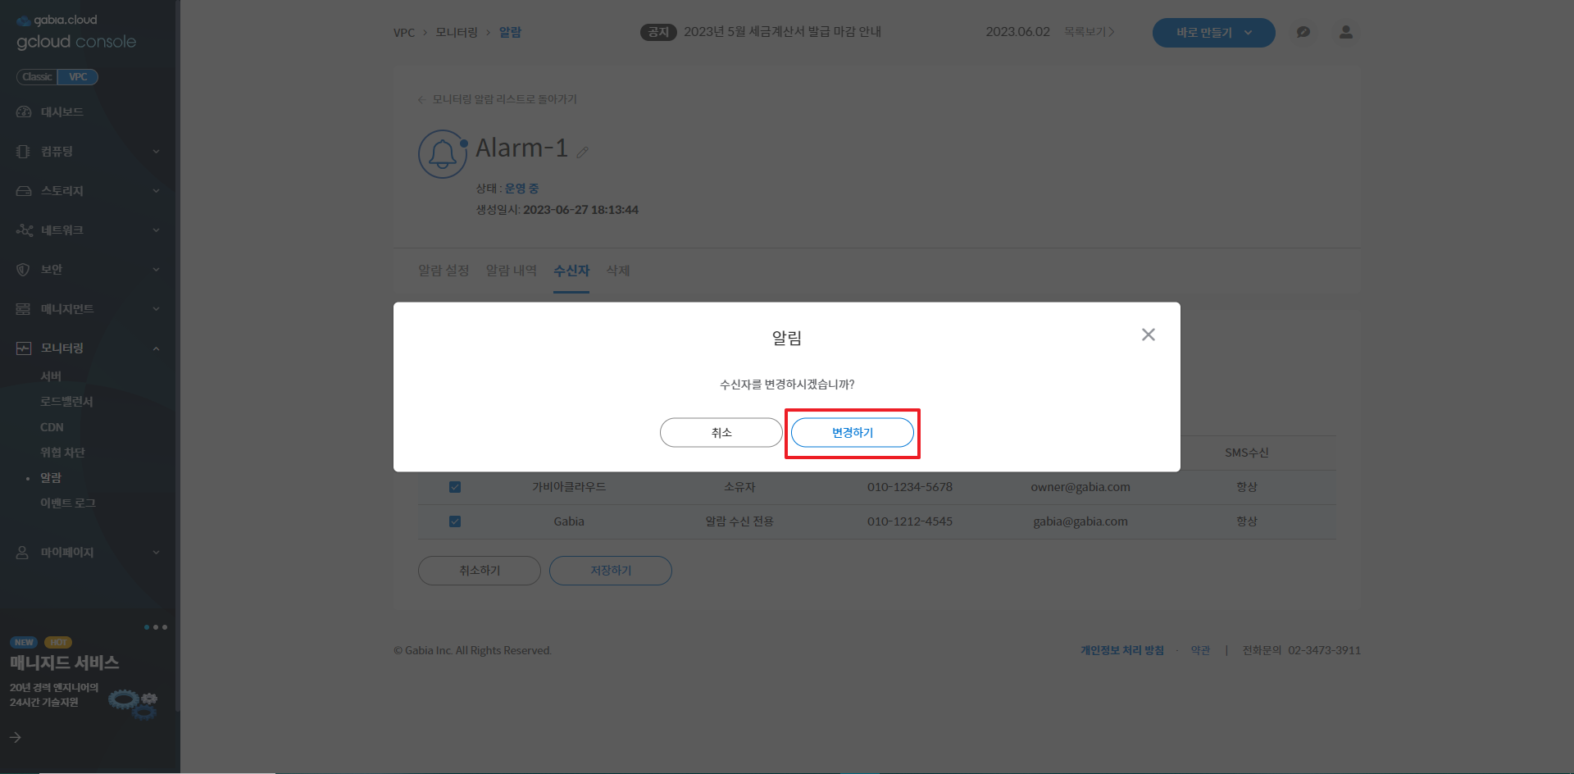
Task: Cancel the dialog with 취소
Action: tap(721, 433)
